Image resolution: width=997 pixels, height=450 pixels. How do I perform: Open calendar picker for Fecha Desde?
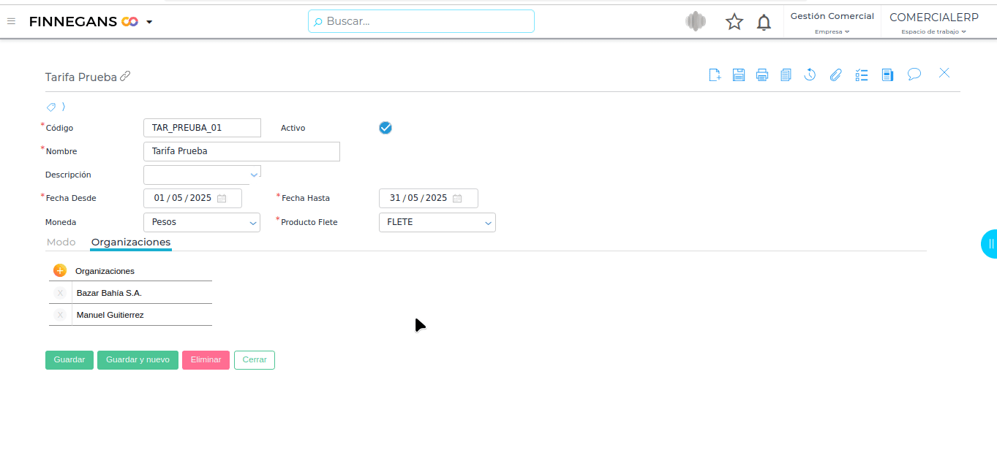pos(222,198)
